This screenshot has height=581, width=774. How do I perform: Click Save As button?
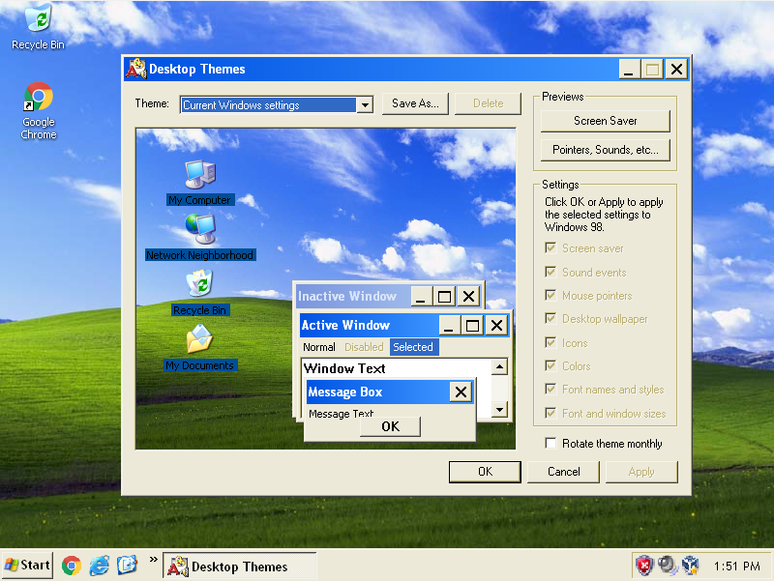coord(415,103)
